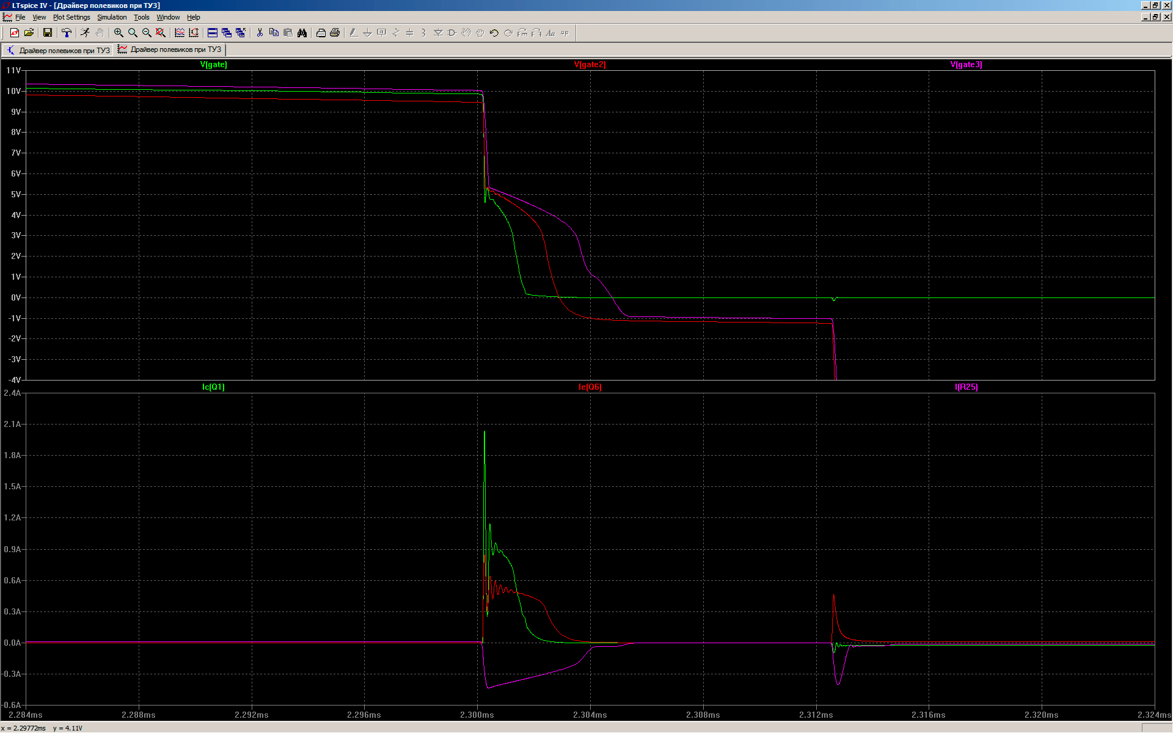
Task: Click the cursor coordinates in status bar
Action: (42, 728)
